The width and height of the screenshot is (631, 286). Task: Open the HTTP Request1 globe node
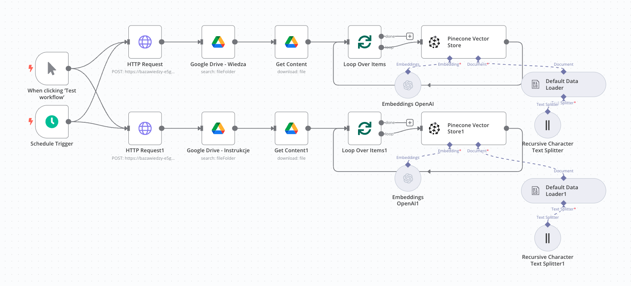[145, 128]
